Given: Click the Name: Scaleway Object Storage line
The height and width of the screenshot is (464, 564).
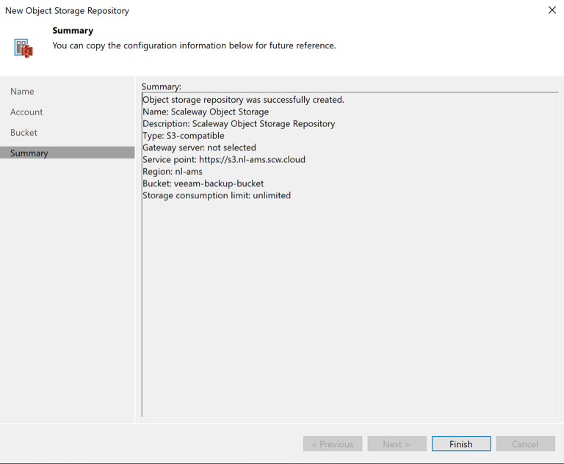Looking at the screenshot, I should point(206,112).
